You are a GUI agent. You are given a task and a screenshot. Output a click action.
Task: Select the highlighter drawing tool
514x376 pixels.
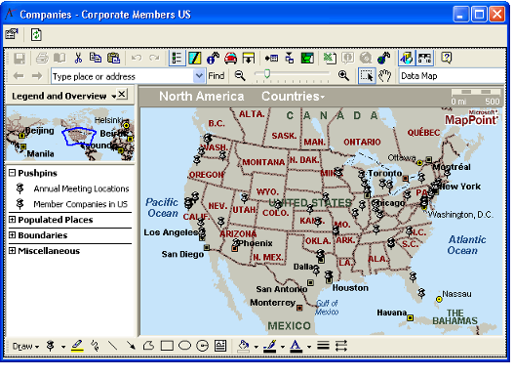pyautogui.click(x=77, y=346)
